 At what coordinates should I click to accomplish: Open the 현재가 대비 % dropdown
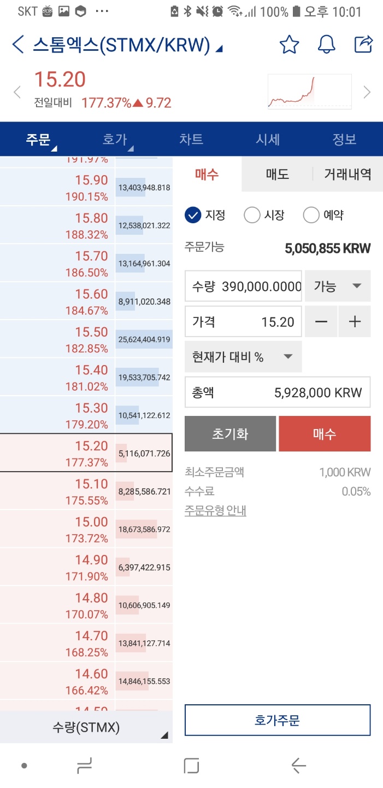coord(243,357)
